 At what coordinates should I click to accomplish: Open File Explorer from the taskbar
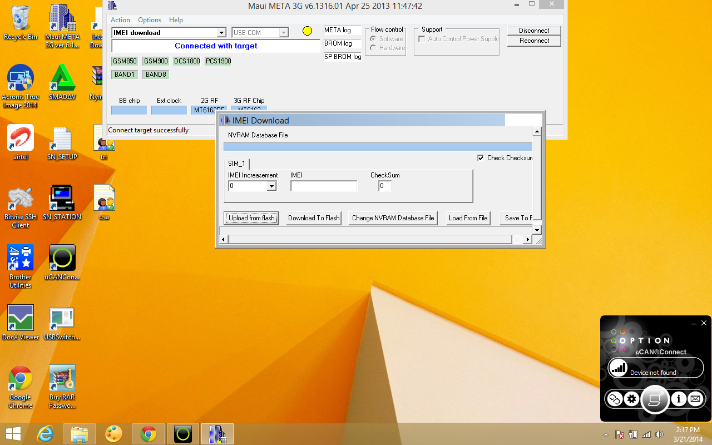[x=80, y=434]
